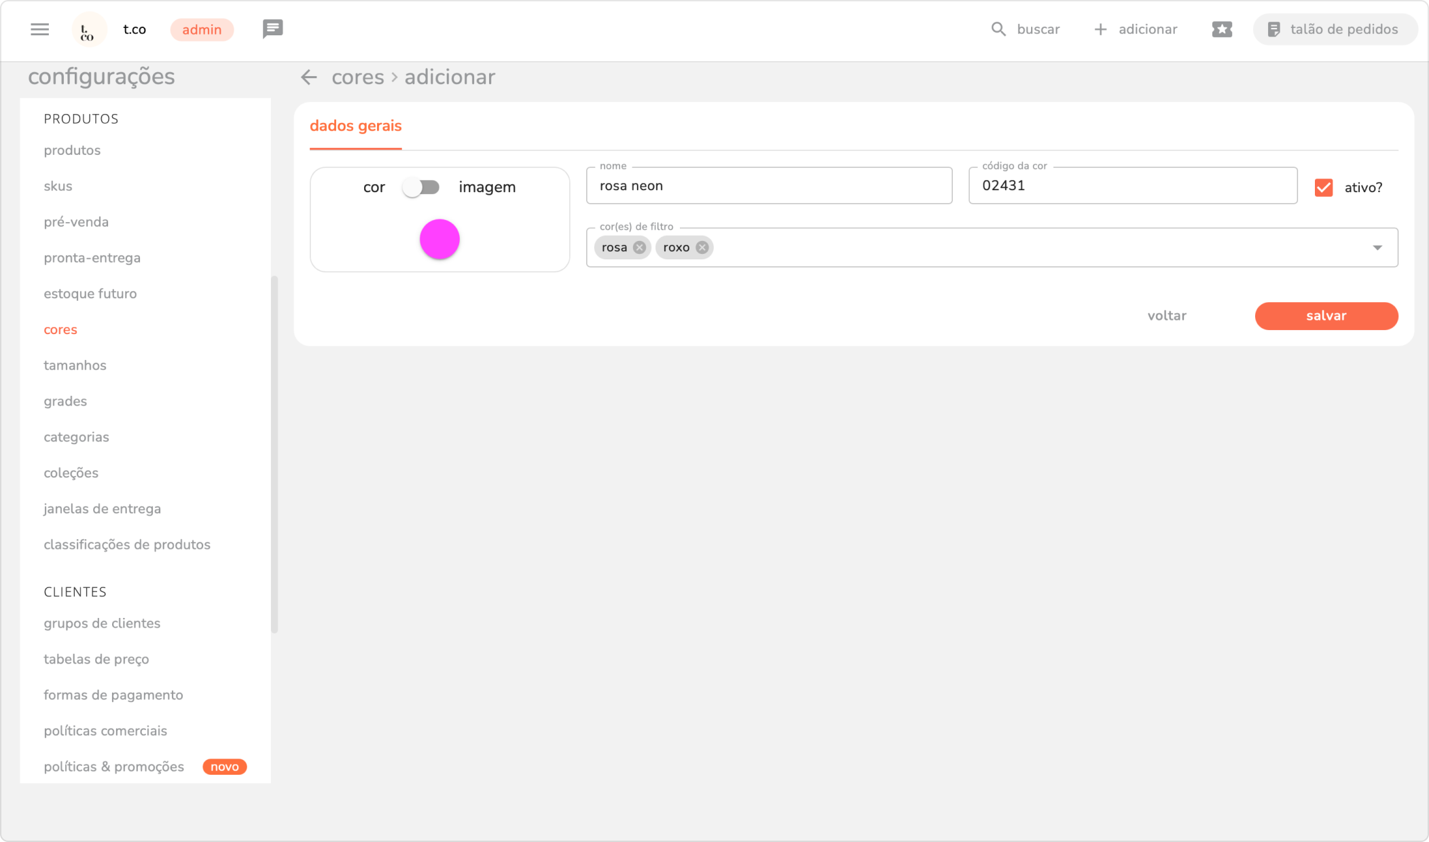This screenshot has width=1429, height=842.
Task: Click the t.co logo avatar
Action: [x=88, y=30]
